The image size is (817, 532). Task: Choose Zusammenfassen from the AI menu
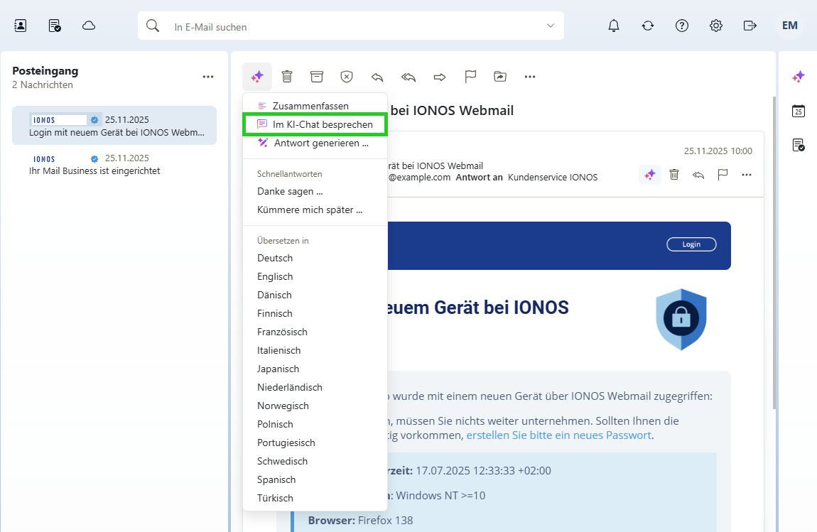(x=310, y=105)
